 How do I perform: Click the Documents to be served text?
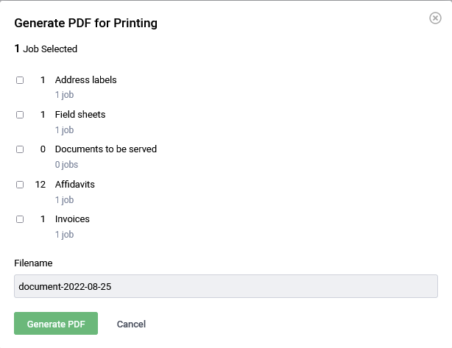tap(105, 149)
